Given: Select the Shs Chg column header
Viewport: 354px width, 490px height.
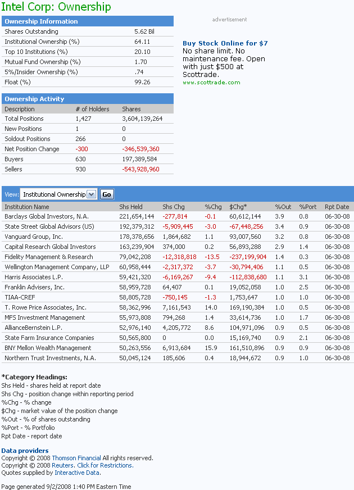Looking at the screenshot, I should [174, 207].
